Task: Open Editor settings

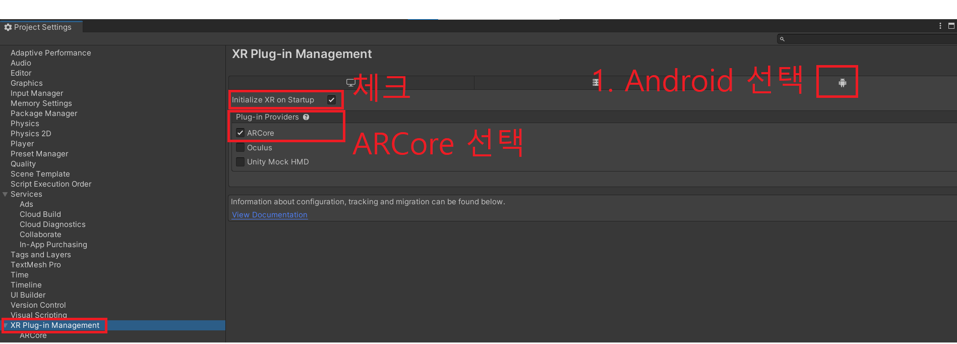Action: (21, 73)
